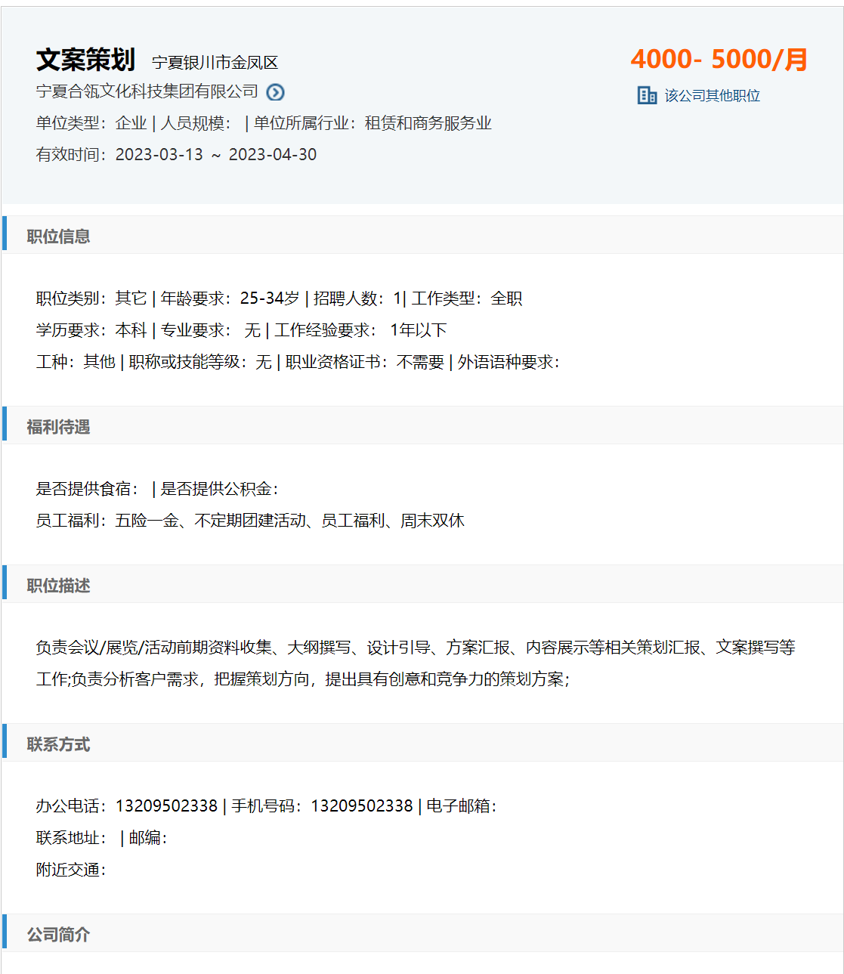Click the mobile number after 手机号码
The image size is (844, 974).
coord(362,806)
